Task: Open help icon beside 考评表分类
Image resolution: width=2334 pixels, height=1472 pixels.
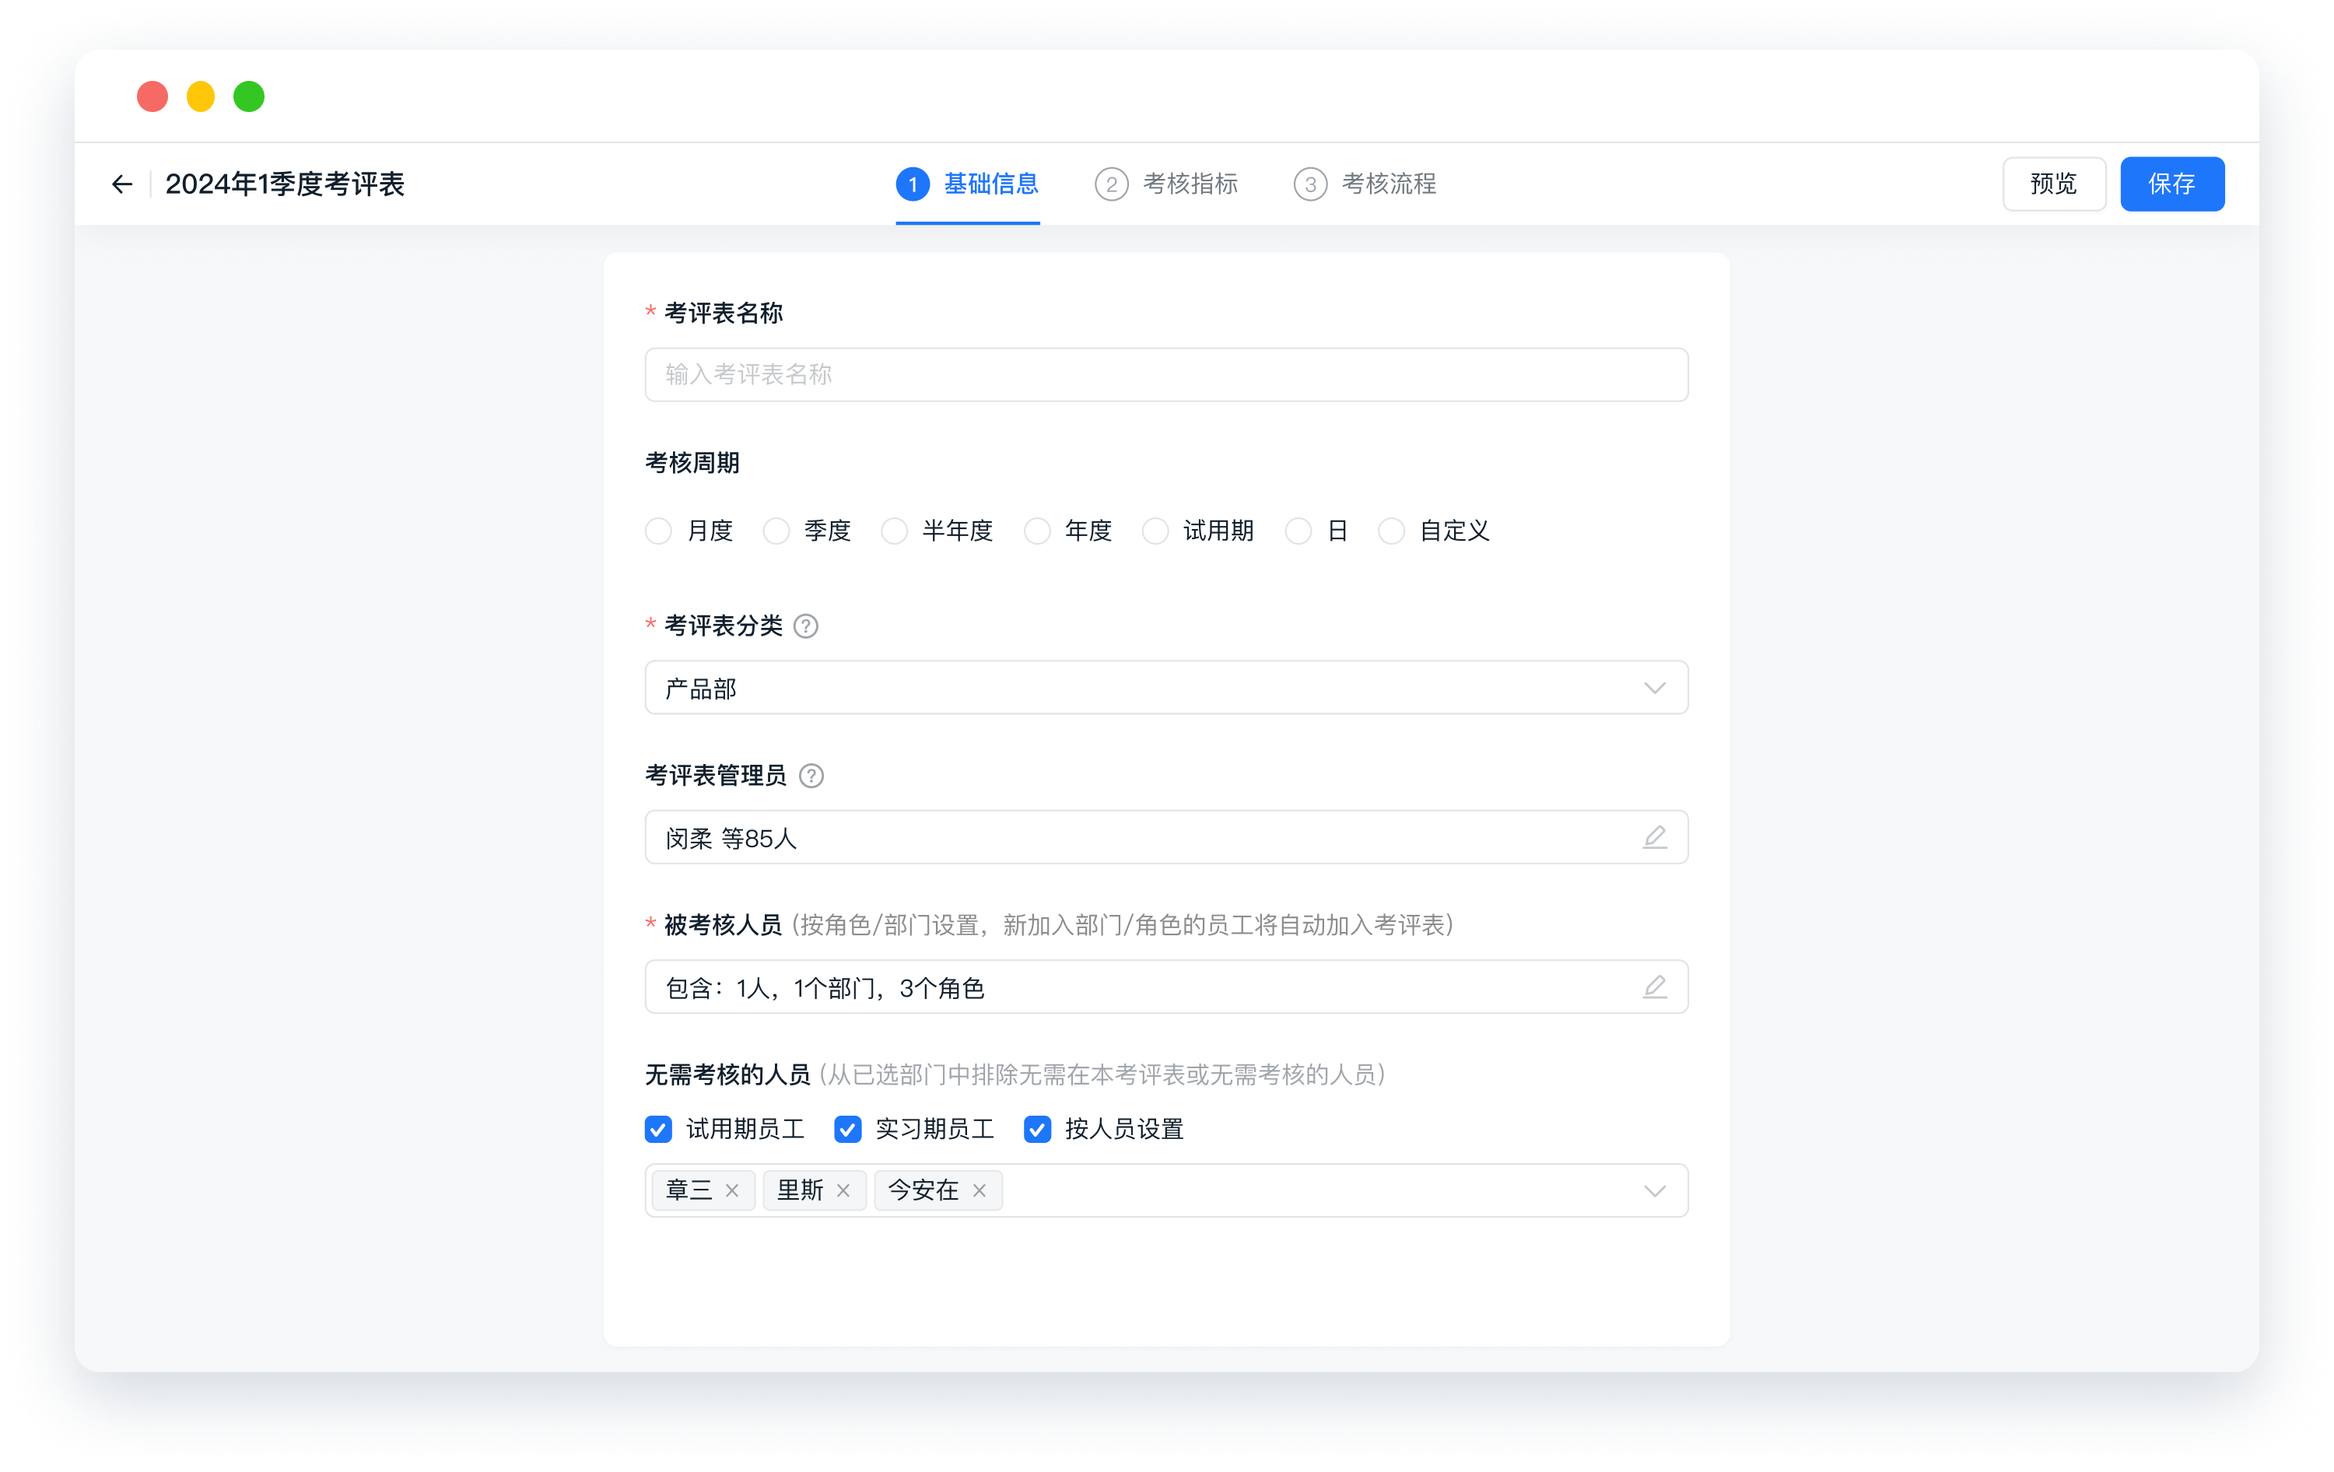Action: coord(805,626)
